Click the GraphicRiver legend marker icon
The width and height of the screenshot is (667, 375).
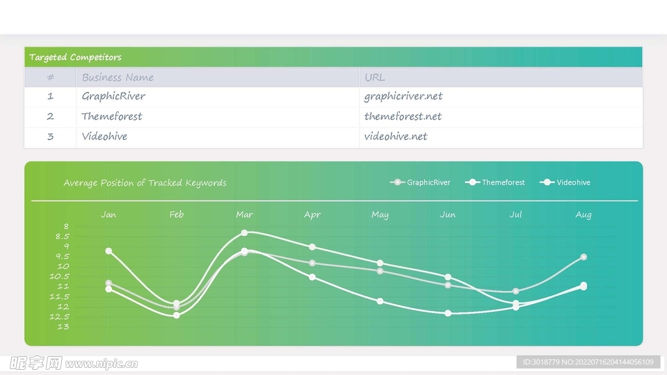397,182
